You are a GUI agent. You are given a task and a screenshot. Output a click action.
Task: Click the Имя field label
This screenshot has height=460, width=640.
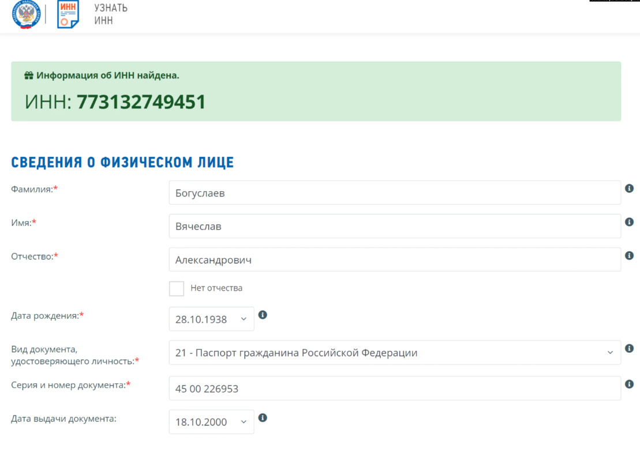tap(24, 223)
